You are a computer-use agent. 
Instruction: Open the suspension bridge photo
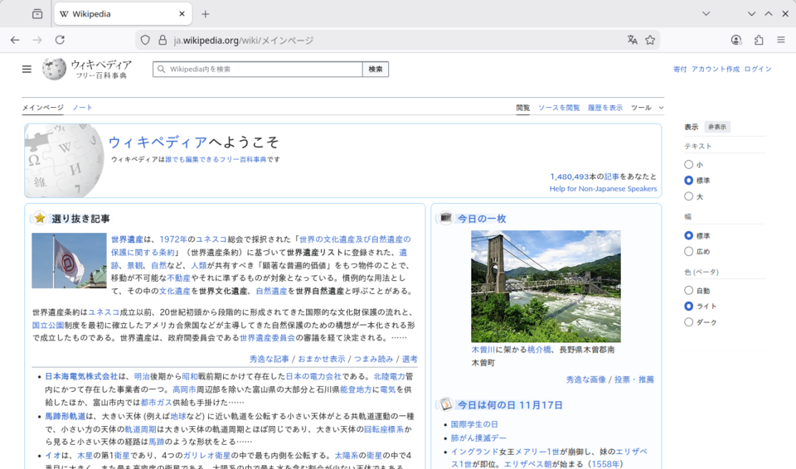coord(546,286)
